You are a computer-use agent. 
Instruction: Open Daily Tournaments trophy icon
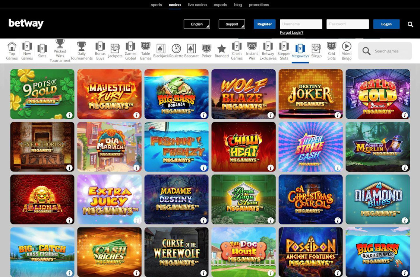81,46
